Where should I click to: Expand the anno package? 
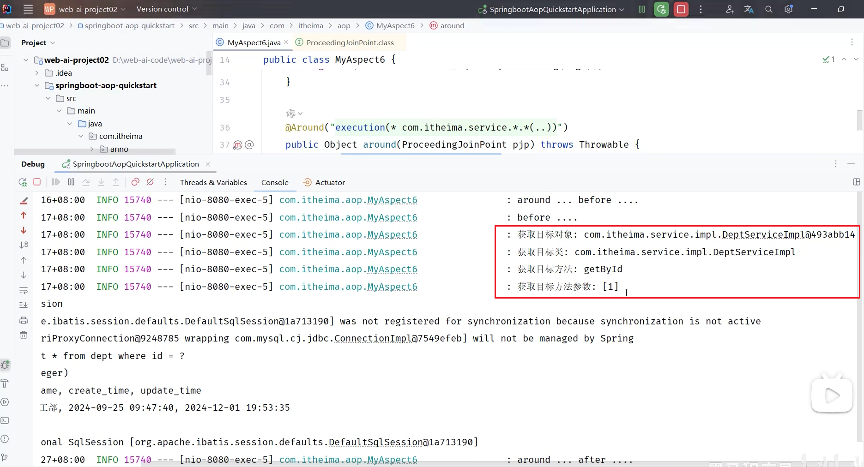(x=92, y=149)
